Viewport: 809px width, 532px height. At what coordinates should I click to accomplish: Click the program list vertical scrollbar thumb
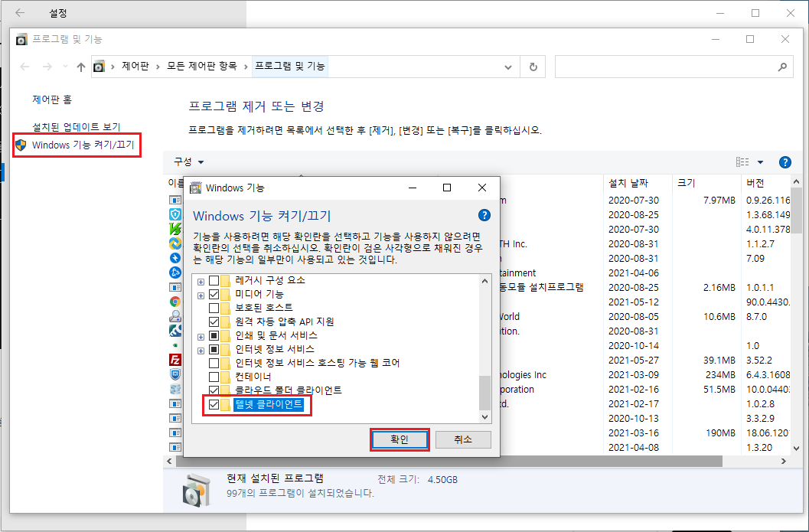pos(796,210)
